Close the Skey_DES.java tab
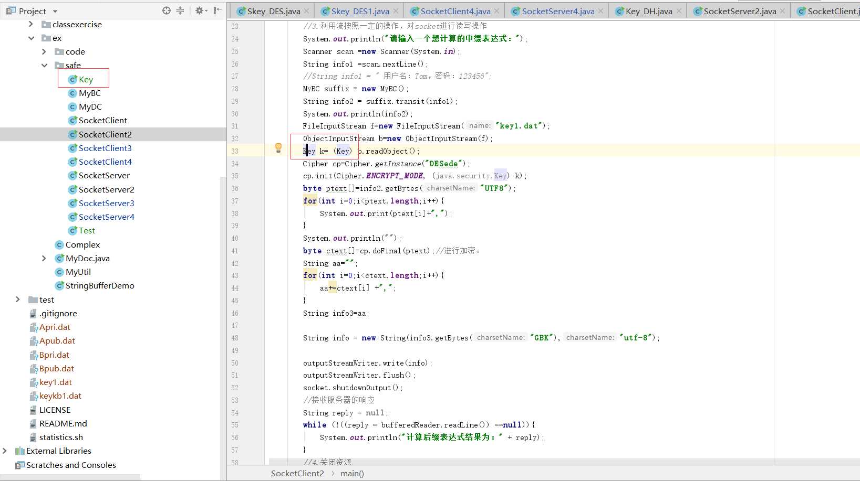The height and width of the screenshot is (481, 860). (306, 11)
